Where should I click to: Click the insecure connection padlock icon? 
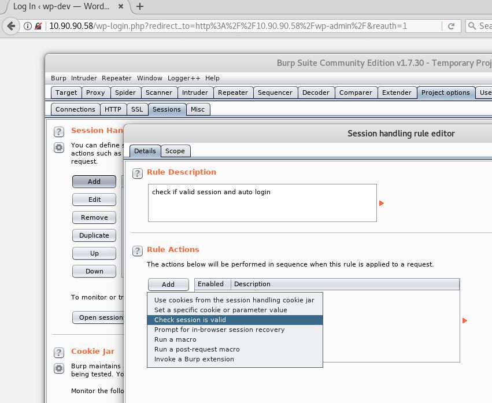point(38,26)
